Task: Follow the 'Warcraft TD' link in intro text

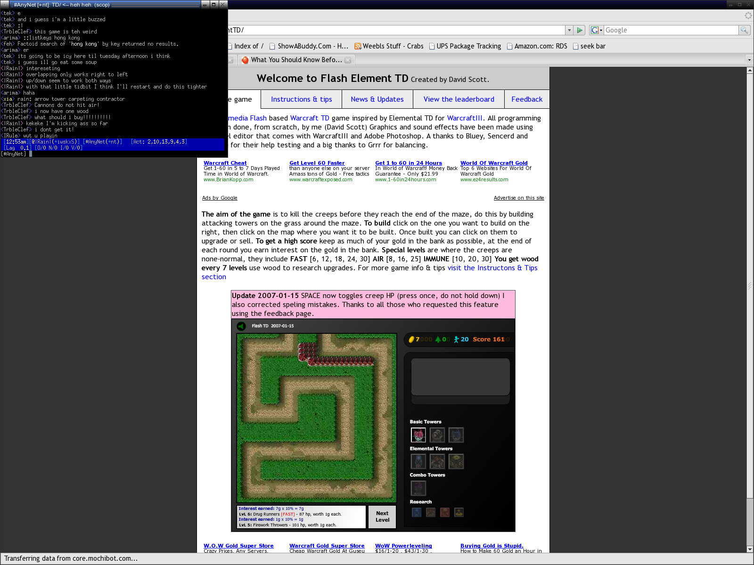Action: 310,118
